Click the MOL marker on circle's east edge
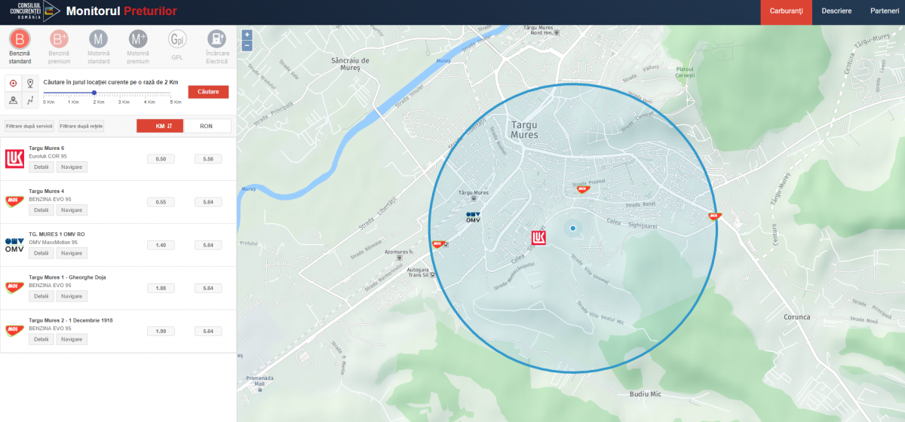The width and height of the screenshot is (905, 422). tap(714, 216)
